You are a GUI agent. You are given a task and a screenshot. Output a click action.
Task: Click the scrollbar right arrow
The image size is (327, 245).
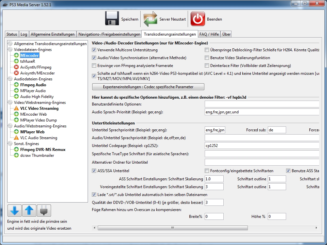click(x=316, y=228)
